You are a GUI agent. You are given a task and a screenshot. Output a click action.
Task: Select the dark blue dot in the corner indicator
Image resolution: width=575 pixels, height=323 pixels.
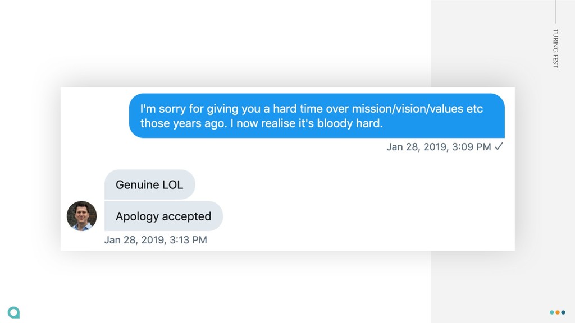click(563, 312)
